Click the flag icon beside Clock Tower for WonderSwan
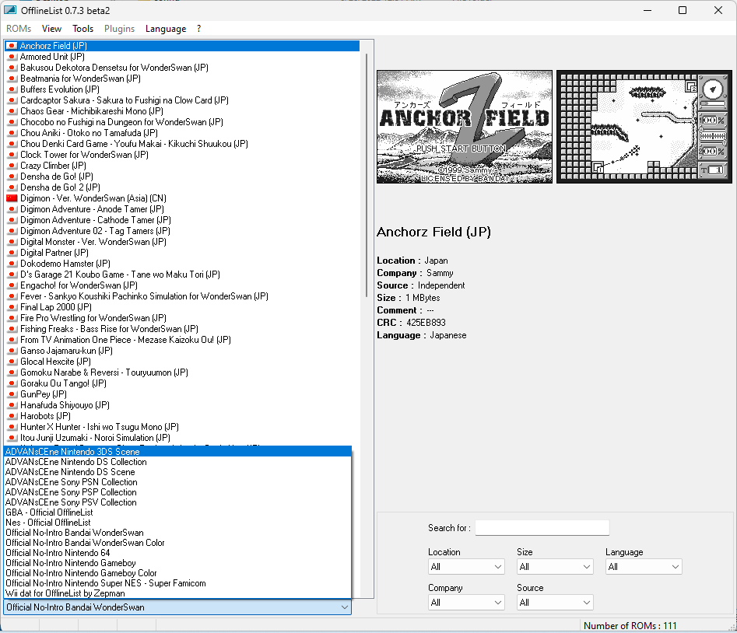737x633 pixels. pos(12,155)
